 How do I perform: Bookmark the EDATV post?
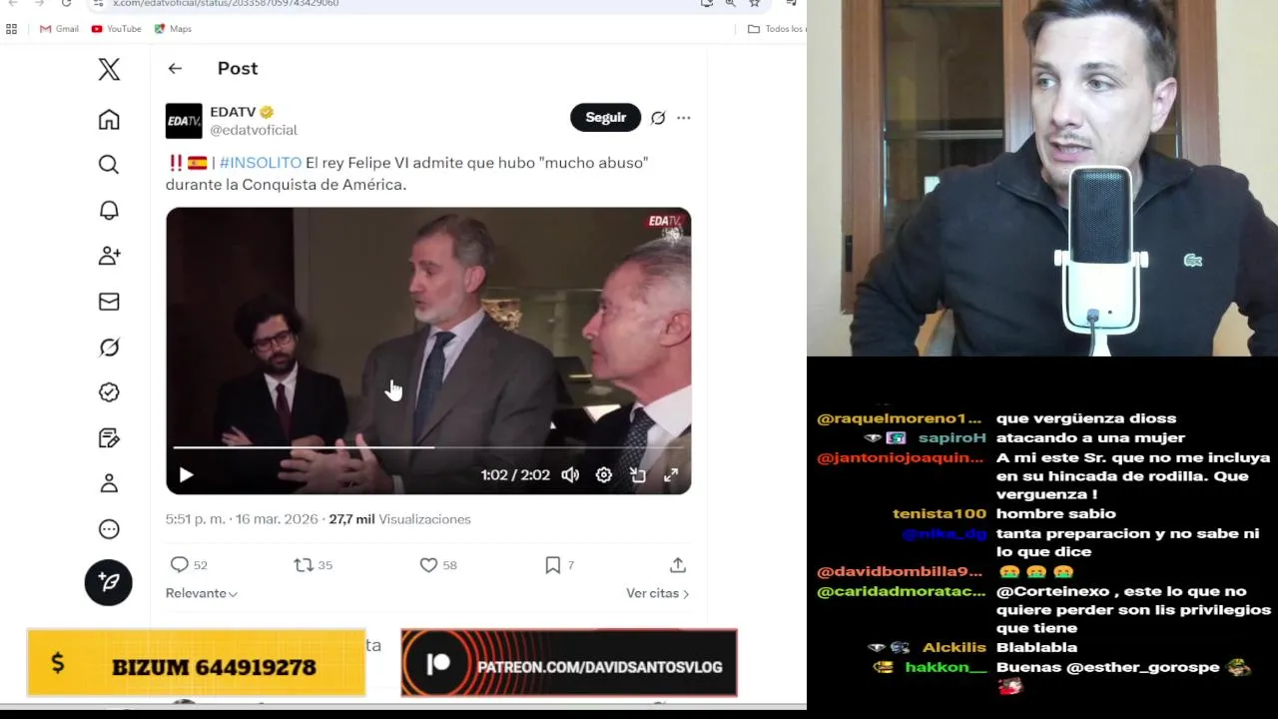click(x=552, y=565)
